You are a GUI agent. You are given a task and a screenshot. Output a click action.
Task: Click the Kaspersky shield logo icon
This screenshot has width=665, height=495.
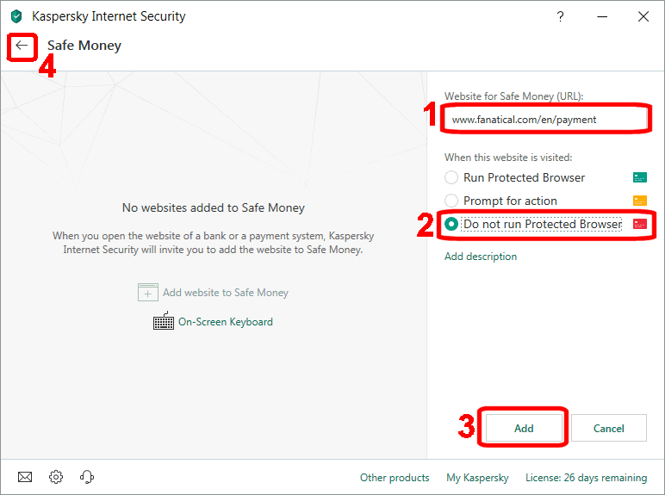pyautogui.click(x=16, y=16)
